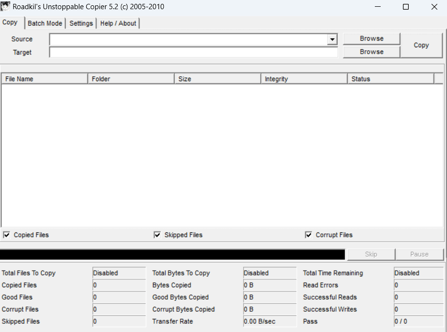Sort list by File Name column header

click(x=45, y=79)
